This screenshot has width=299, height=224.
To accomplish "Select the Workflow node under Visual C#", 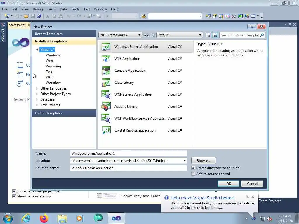I will pos(53,83).
